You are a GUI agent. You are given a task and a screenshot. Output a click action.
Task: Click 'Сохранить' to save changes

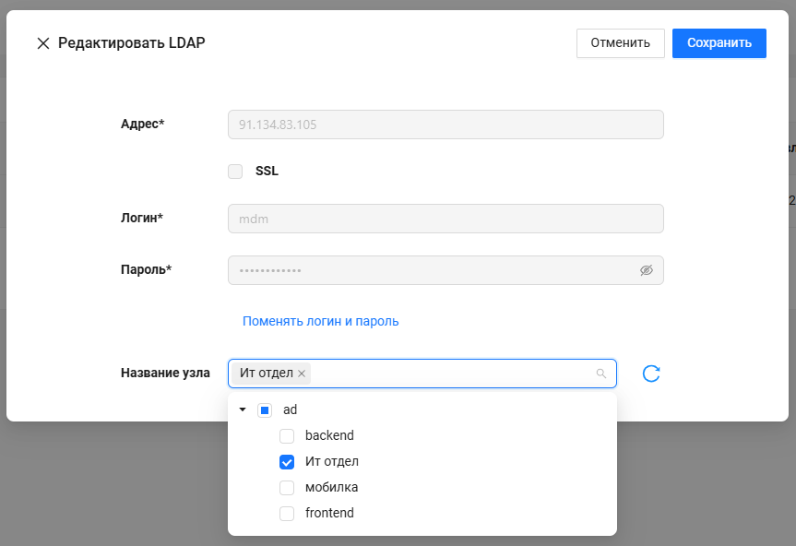[x=719, y=43]
